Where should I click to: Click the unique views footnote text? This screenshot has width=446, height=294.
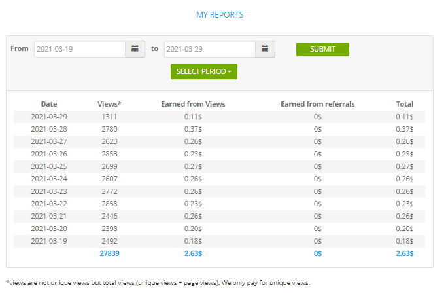[x=158, y=283]
